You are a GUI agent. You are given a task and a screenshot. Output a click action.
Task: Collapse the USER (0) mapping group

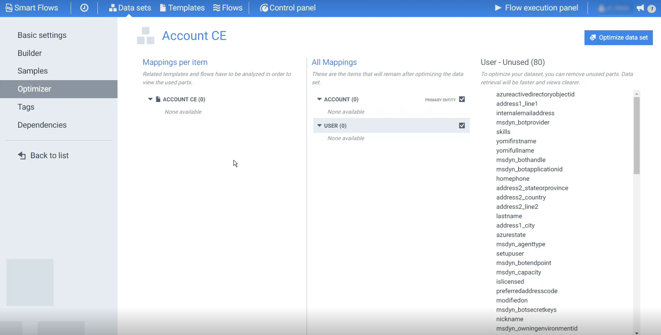[x=319, y=125]
